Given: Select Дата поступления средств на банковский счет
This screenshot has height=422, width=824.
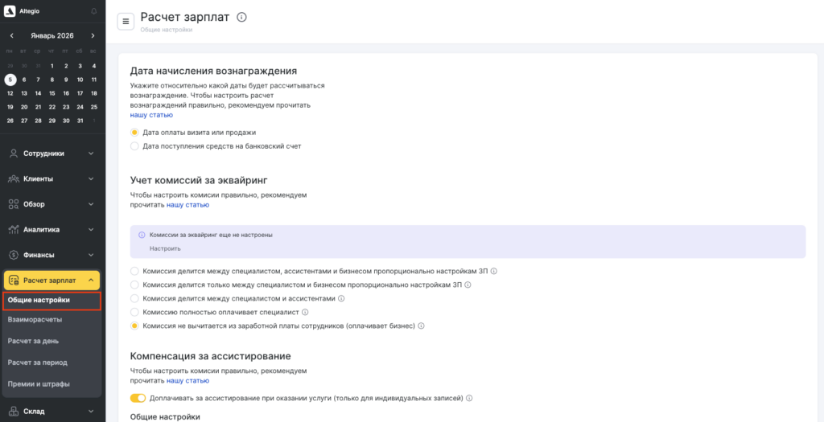Looking at the screenshot, I should point(134,146).
